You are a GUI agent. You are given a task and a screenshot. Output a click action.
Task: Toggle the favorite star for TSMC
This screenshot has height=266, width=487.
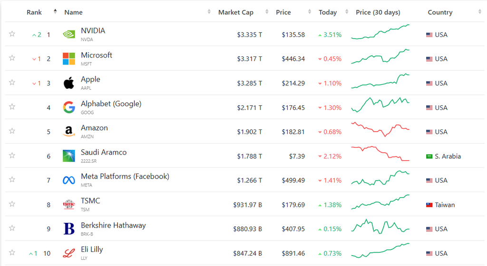pos(12,204)
